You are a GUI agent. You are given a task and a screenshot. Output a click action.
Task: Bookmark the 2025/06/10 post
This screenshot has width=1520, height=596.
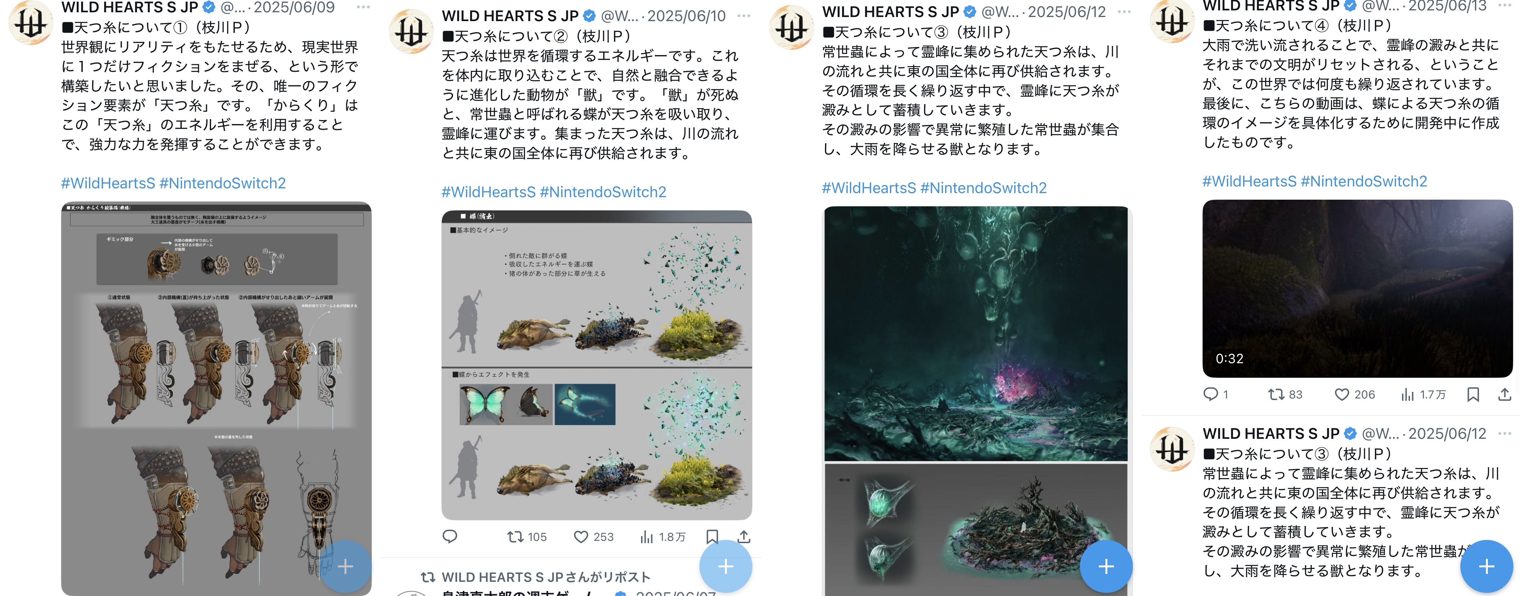tap(712, 536)
